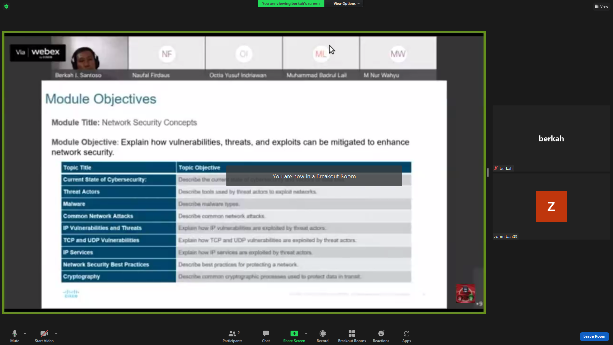Click the 'Common Network Attacks' topic row
Viewport: 613px width, 345px height.
coord(236,216)
